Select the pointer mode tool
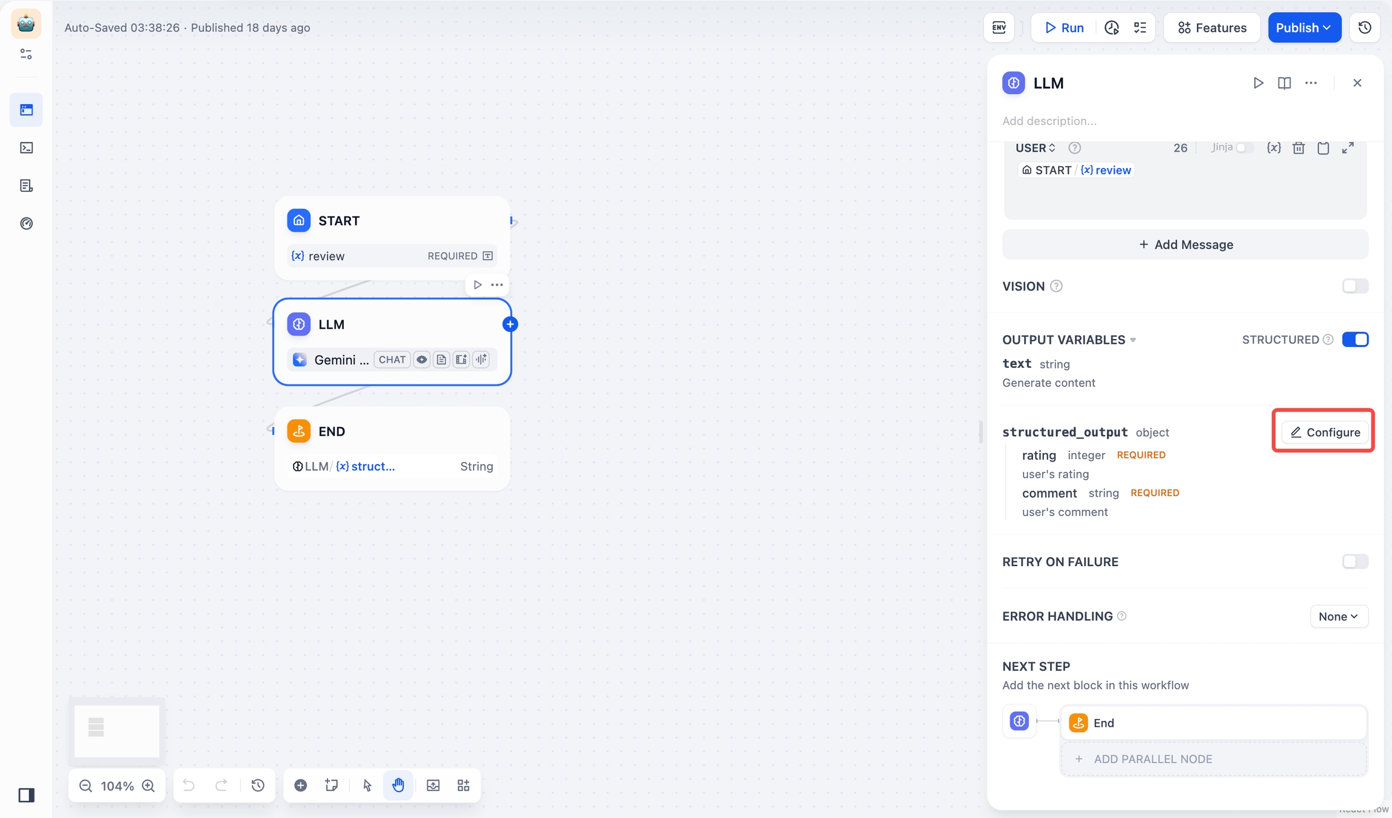Image resolution: width=1392 pixels, height=818 pixels. (367, 785)
